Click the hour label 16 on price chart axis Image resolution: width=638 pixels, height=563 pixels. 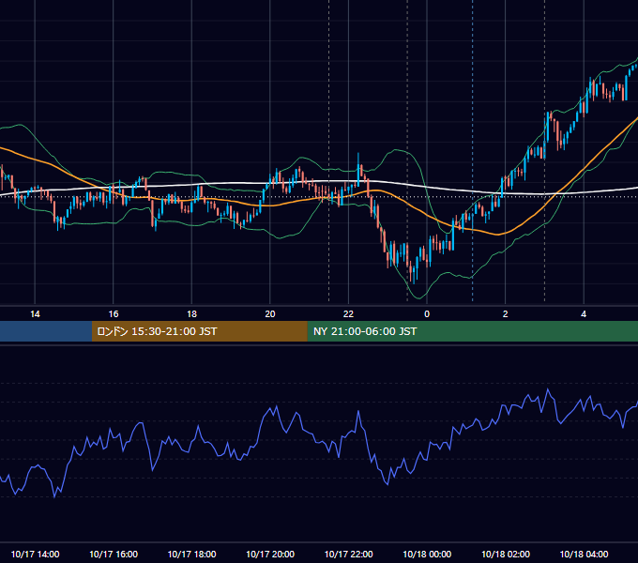click(114, 314)
